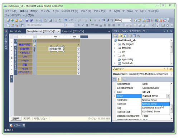179x139 pixels.
Task: Click View Designer icon in Solution Explorer
Action: point(134,36)
